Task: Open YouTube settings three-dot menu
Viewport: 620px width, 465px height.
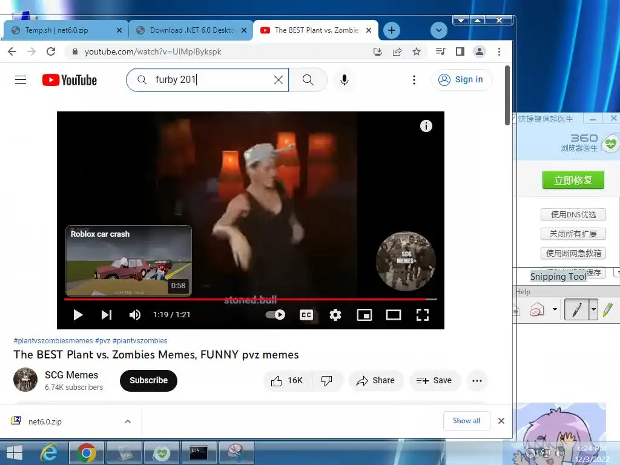Action: [414, 80]
